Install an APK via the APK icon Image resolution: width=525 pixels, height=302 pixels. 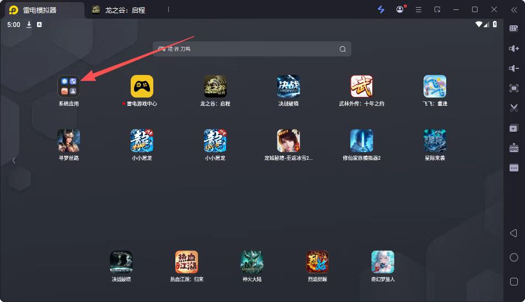(x=513, y=148)
